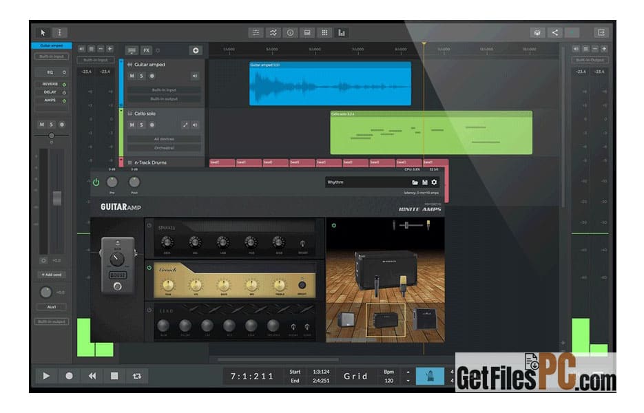Toggle the metronome button
Image resolution: width=644 pixels, height=413 pixels.
430,376
